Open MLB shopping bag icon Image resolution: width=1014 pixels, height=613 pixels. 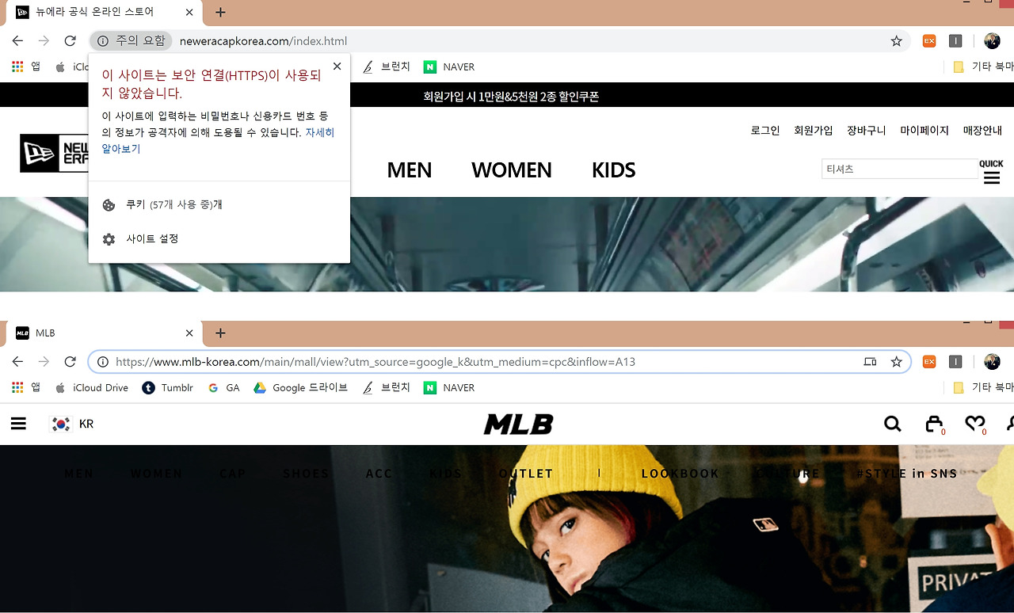pyautogui.click(x=935, y=425)
